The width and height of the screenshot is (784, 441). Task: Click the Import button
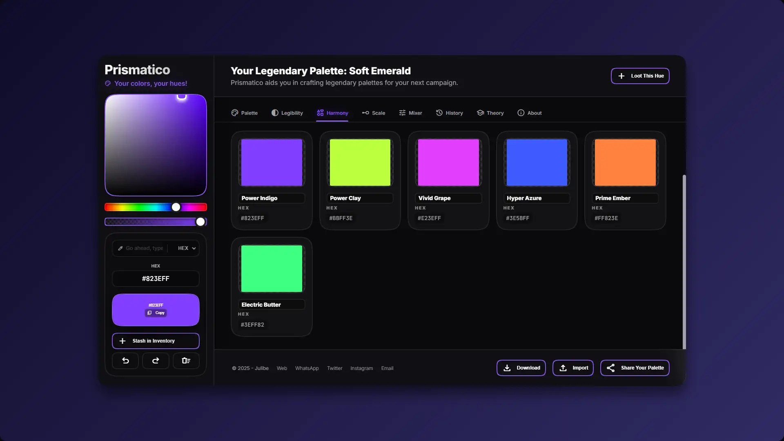coord(573,368)
